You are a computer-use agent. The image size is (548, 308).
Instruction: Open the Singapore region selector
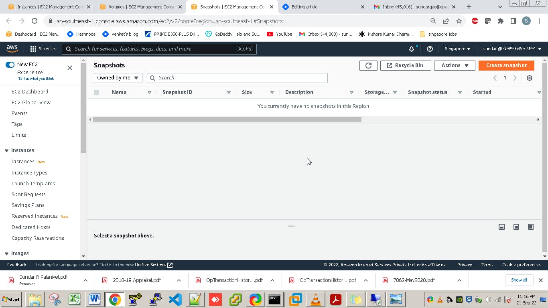(x=457, y=49)
